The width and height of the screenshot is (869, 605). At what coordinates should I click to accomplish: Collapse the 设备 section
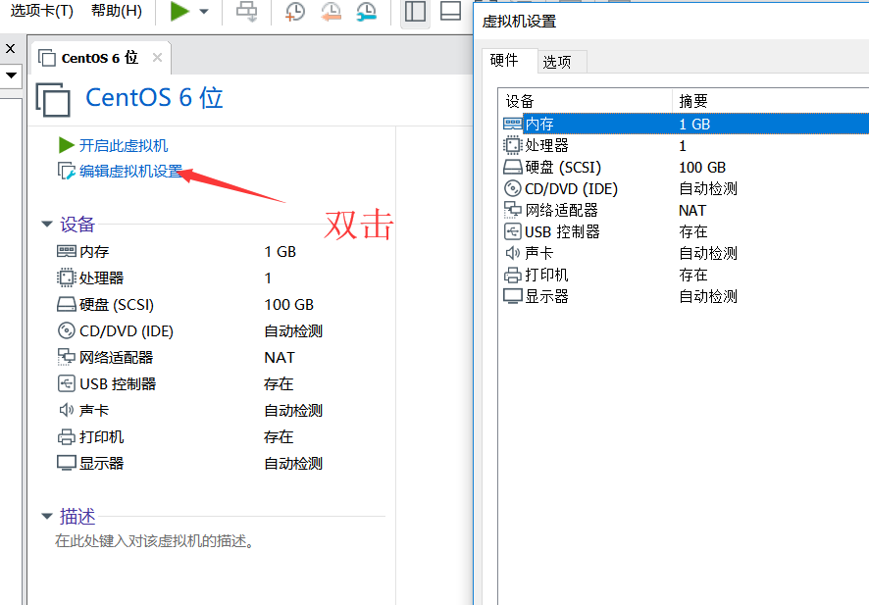[x=47, y=225]
